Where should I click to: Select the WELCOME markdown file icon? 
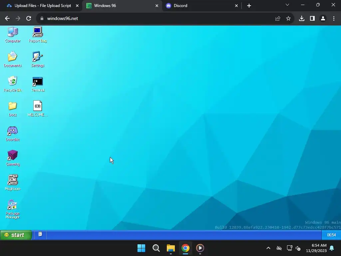coord(38,109)
